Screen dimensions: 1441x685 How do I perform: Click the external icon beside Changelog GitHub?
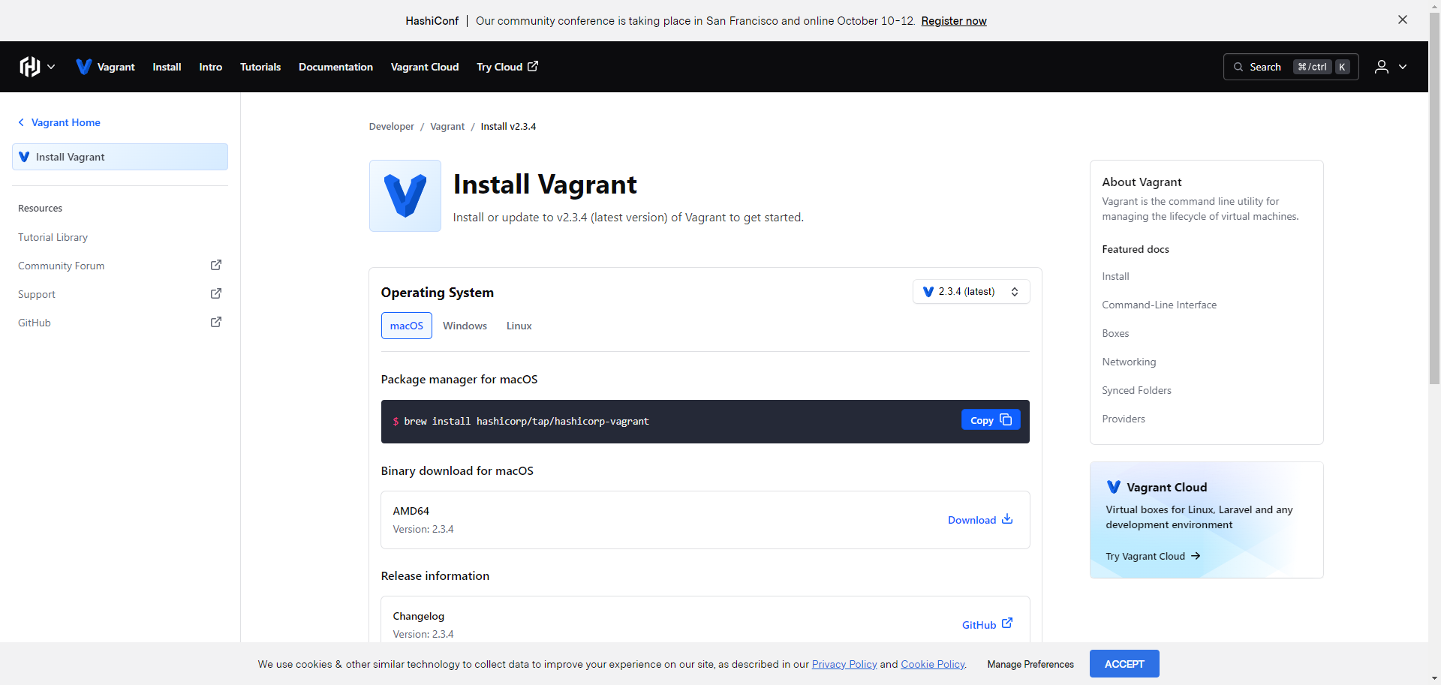(1007, 623)
